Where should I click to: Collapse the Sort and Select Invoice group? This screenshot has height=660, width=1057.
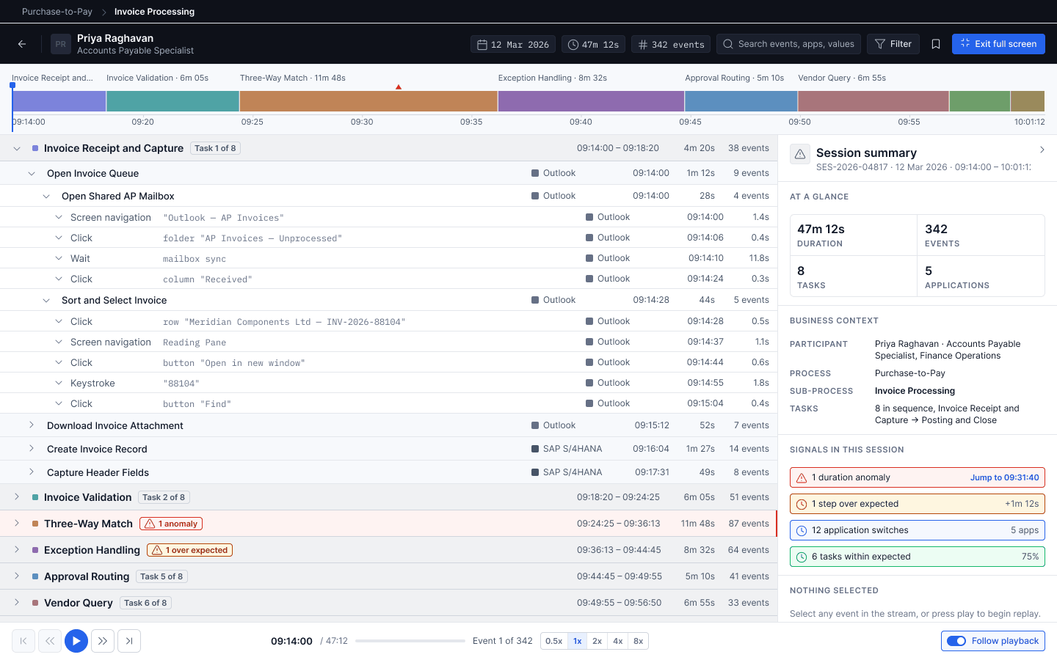point(46,300)
